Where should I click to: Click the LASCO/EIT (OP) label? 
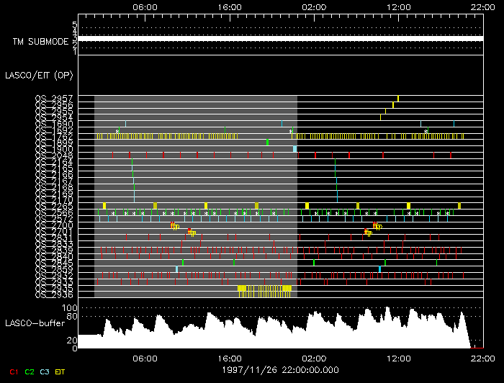click(39, 76)
